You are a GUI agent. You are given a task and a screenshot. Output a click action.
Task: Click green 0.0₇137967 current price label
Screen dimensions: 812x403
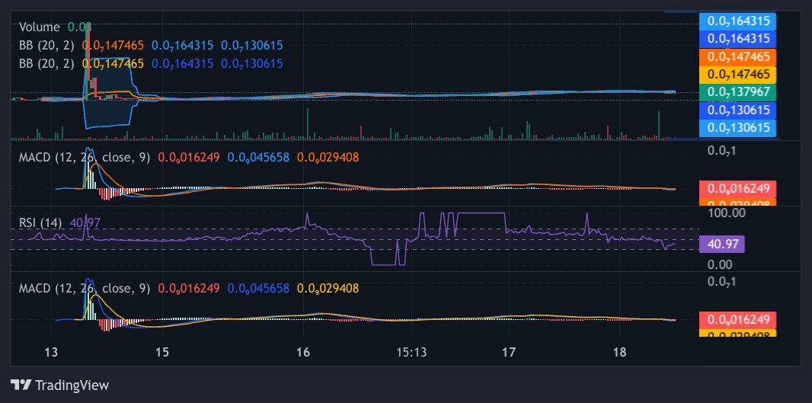(x=738, y=92)
